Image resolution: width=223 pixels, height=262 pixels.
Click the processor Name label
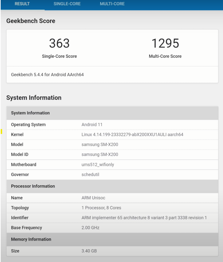(17, 198)
